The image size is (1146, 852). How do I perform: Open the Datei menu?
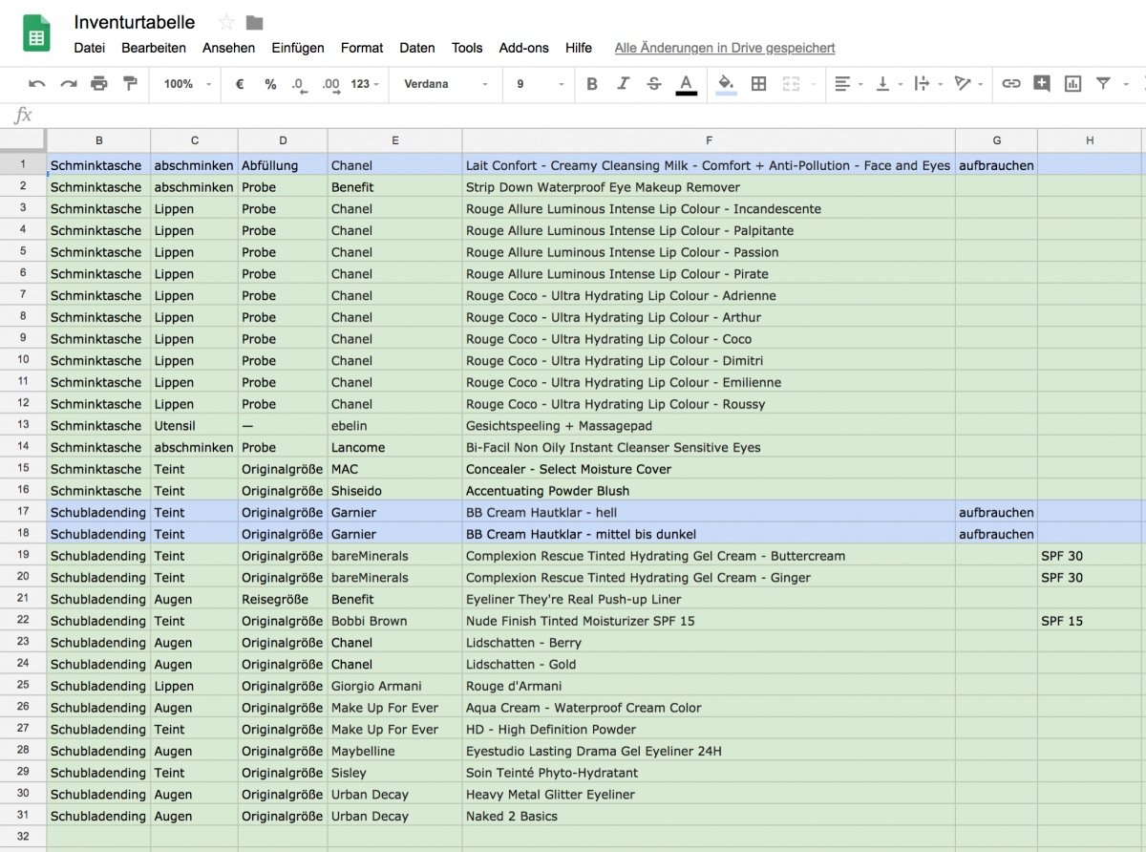tap(90, 48)
